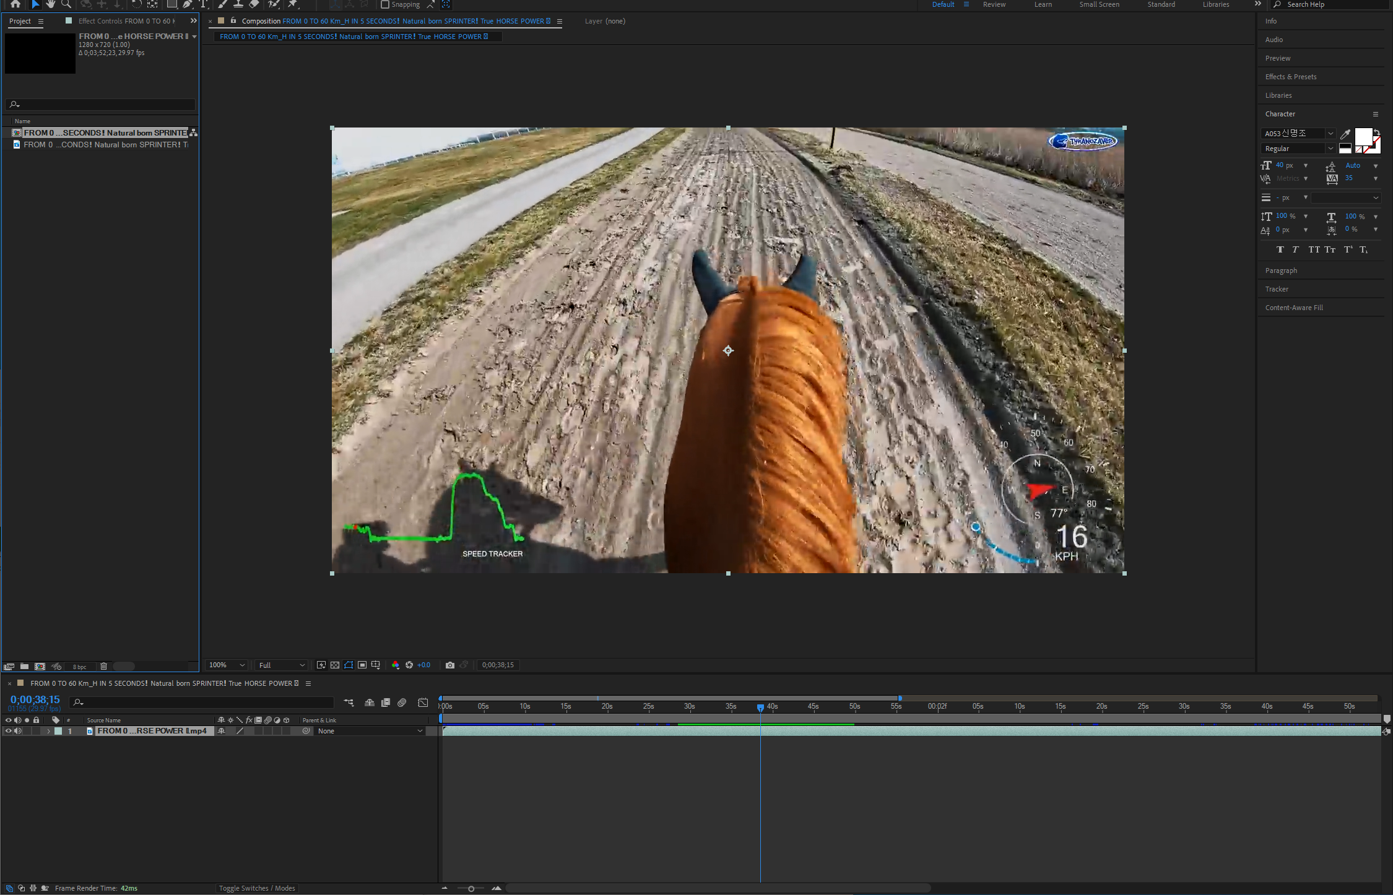Image resolution: width=1393 pixels, height=895 pixels.
Task: Mute audio of layer 1
Action: (18, 731)
